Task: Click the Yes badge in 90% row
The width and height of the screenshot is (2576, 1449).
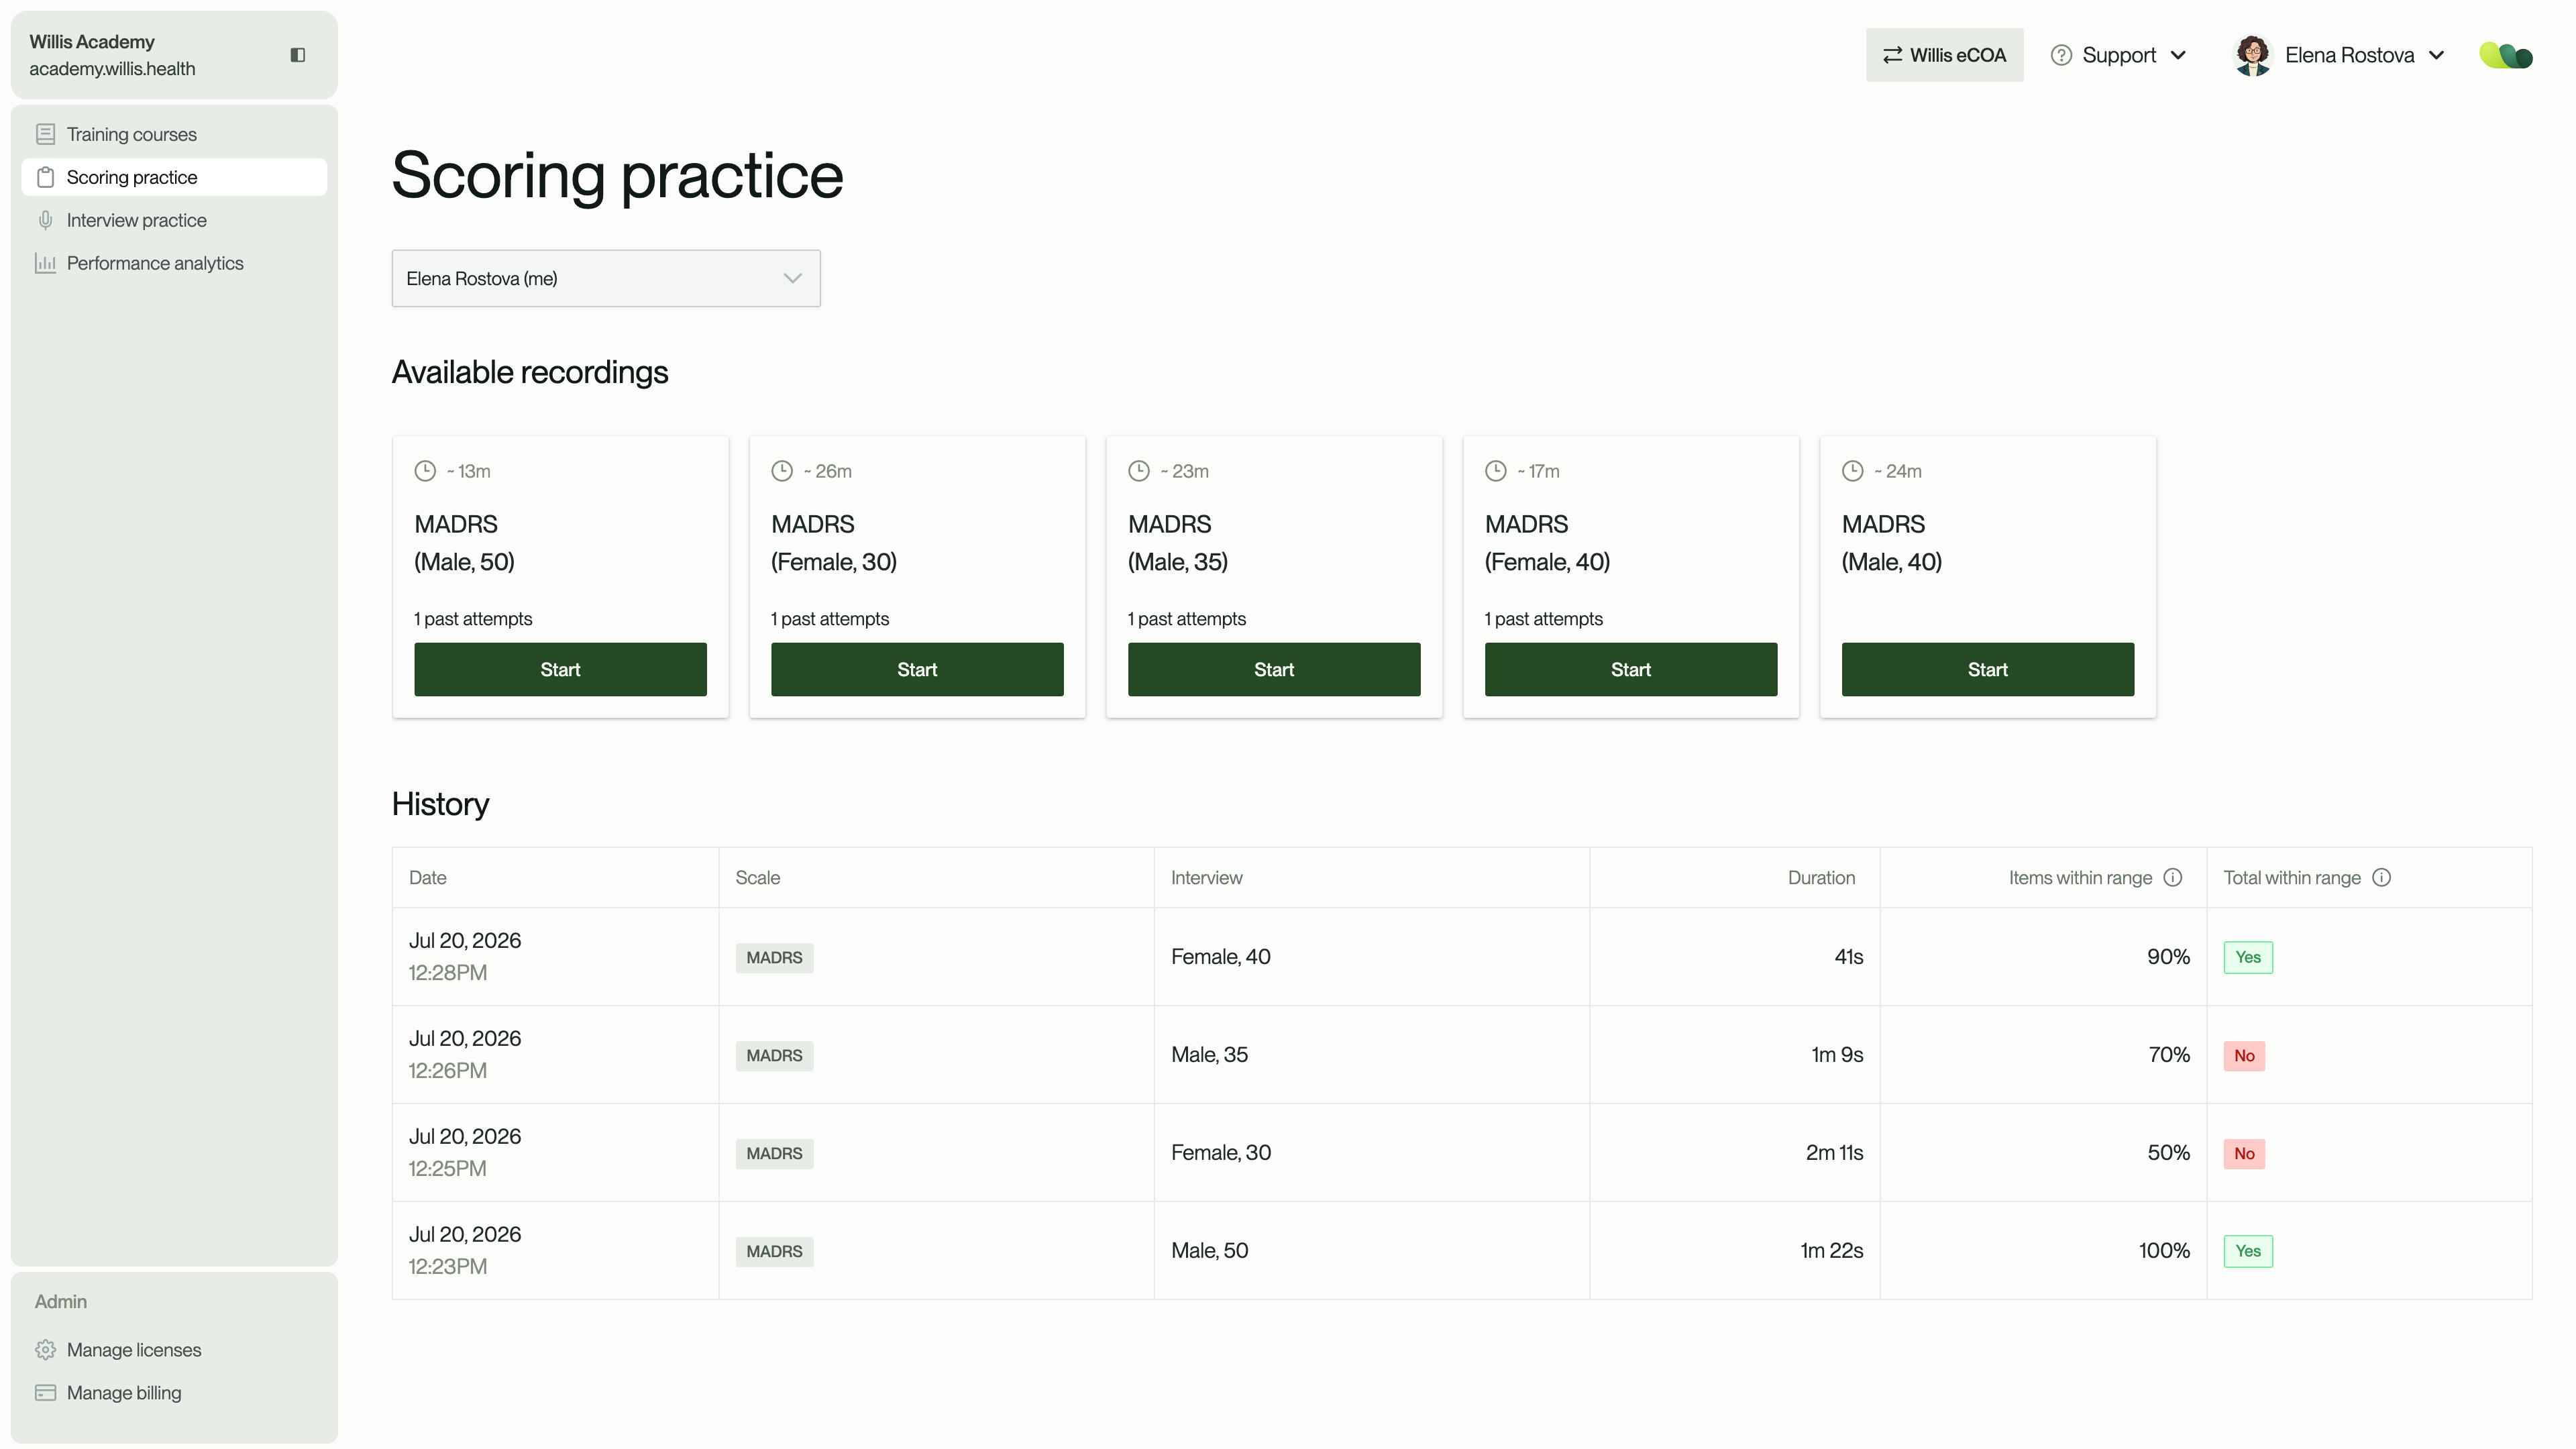Action: (x=2248, y=957)
